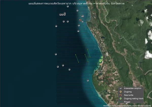Select the easternmost green pinger line
Viewport: 152px width, 107px height.
(88, 53)
